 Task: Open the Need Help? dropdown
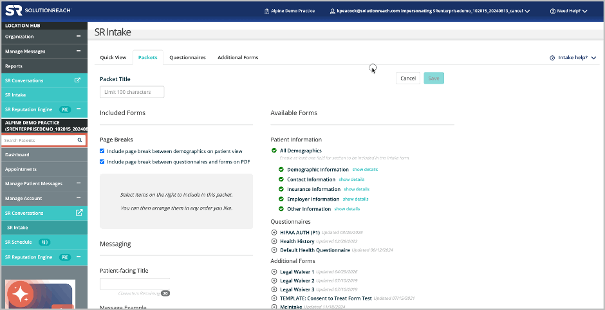(569, 11)
